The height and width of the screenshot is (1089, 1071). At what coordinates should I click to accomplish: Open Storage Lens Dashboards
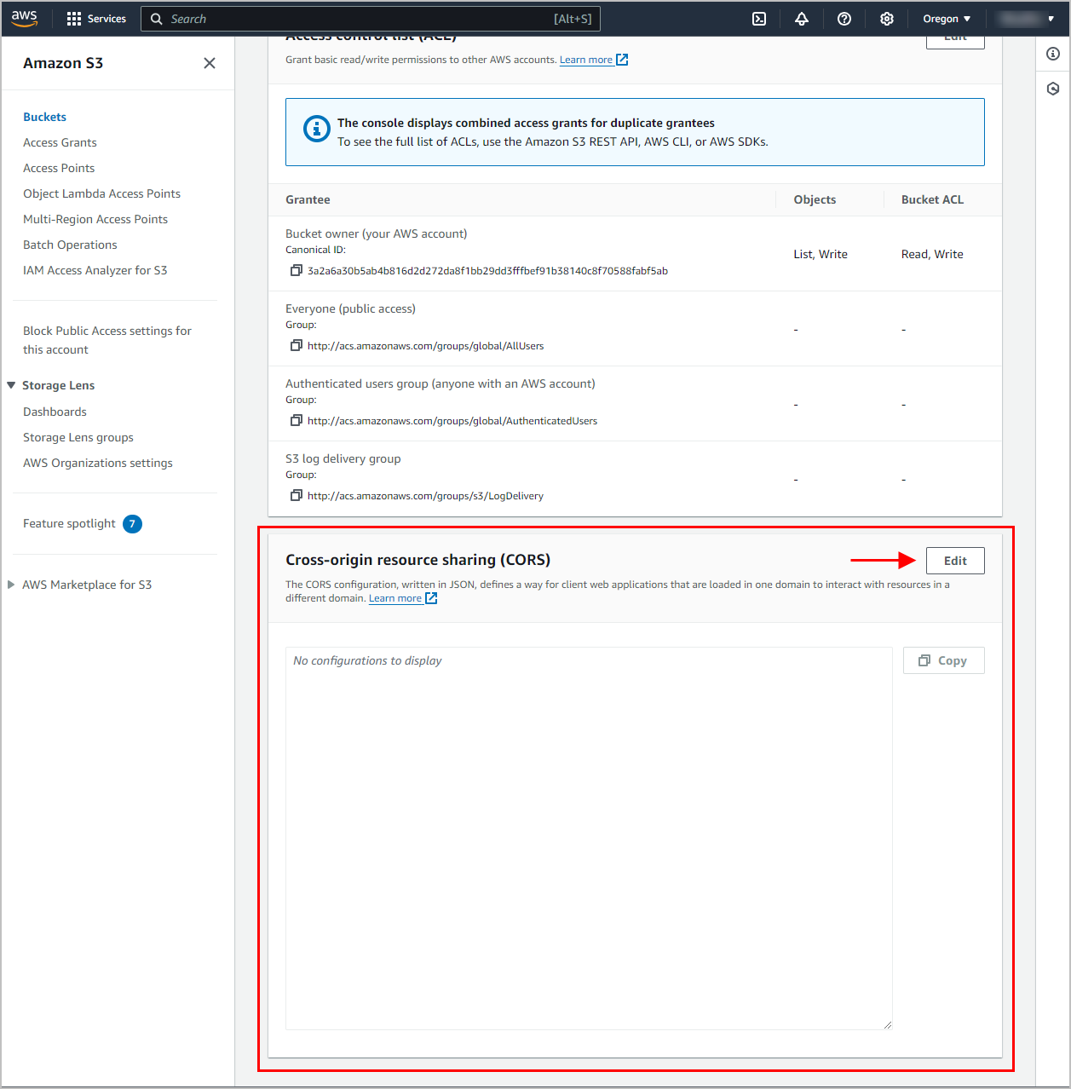point(55,412)
